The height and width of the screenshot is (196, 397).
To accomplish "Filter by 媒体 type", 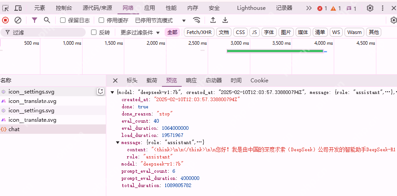I will coord(303,32).
